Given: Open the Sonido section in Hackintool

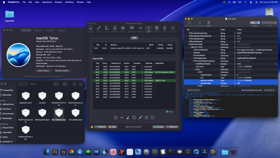Looking at the screenshot, I should pos(141,29).
